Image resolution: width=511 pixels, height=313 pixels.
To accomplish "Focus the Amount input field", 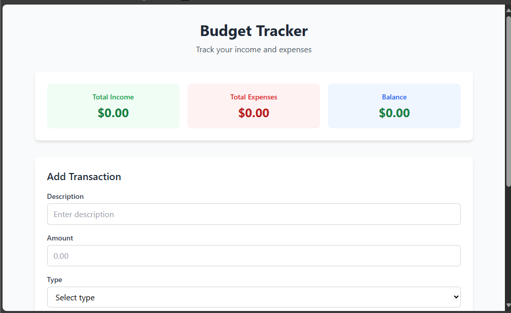I will pos(253,256).
